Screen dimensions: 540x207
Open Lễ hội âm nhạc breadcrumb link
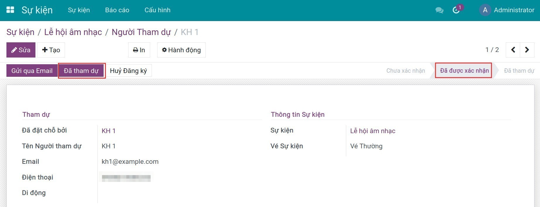[73, 32]
